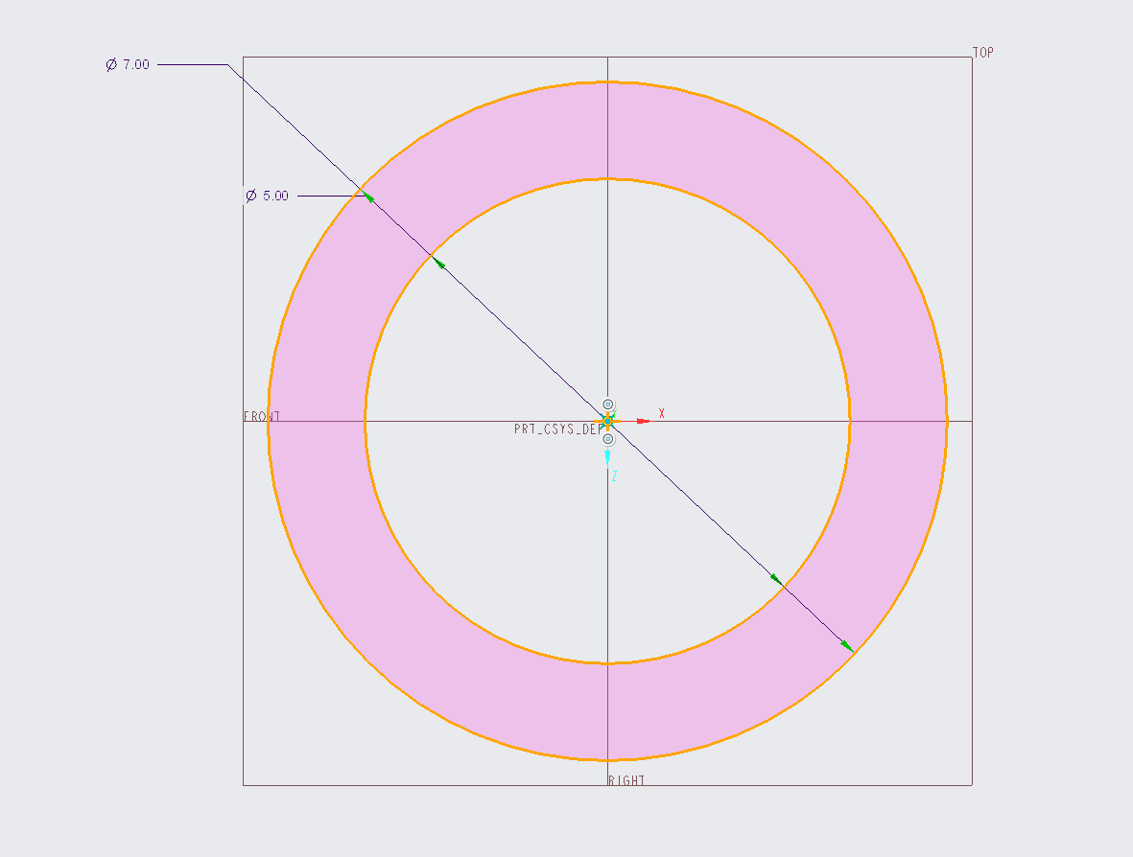Click the FRONT datum plane label

pyautogui.click(x=262, y=416)
